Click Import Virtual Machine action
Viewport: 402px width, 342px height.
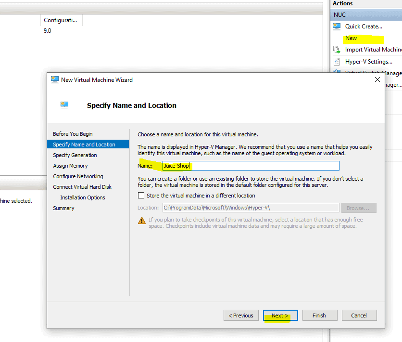[x=373, y=50]
